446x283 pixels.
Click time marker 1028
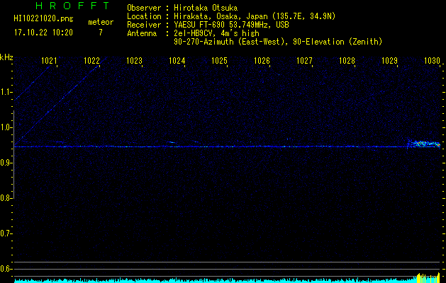347,60
